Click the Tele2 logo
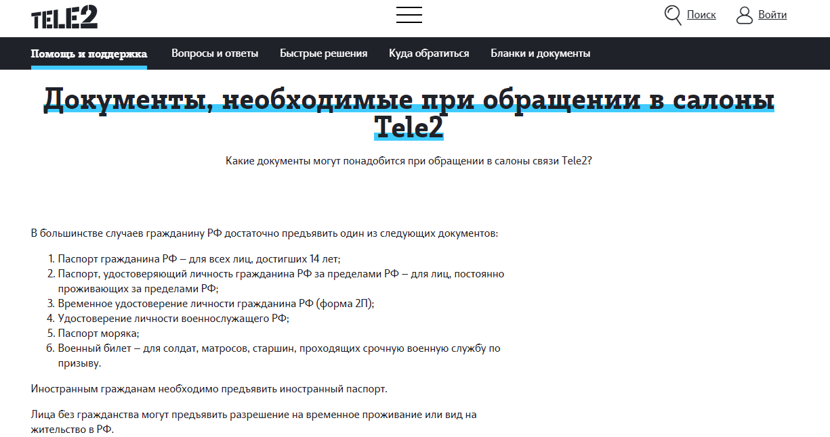This screenshot has height=437, width=830. coord(64,16)
